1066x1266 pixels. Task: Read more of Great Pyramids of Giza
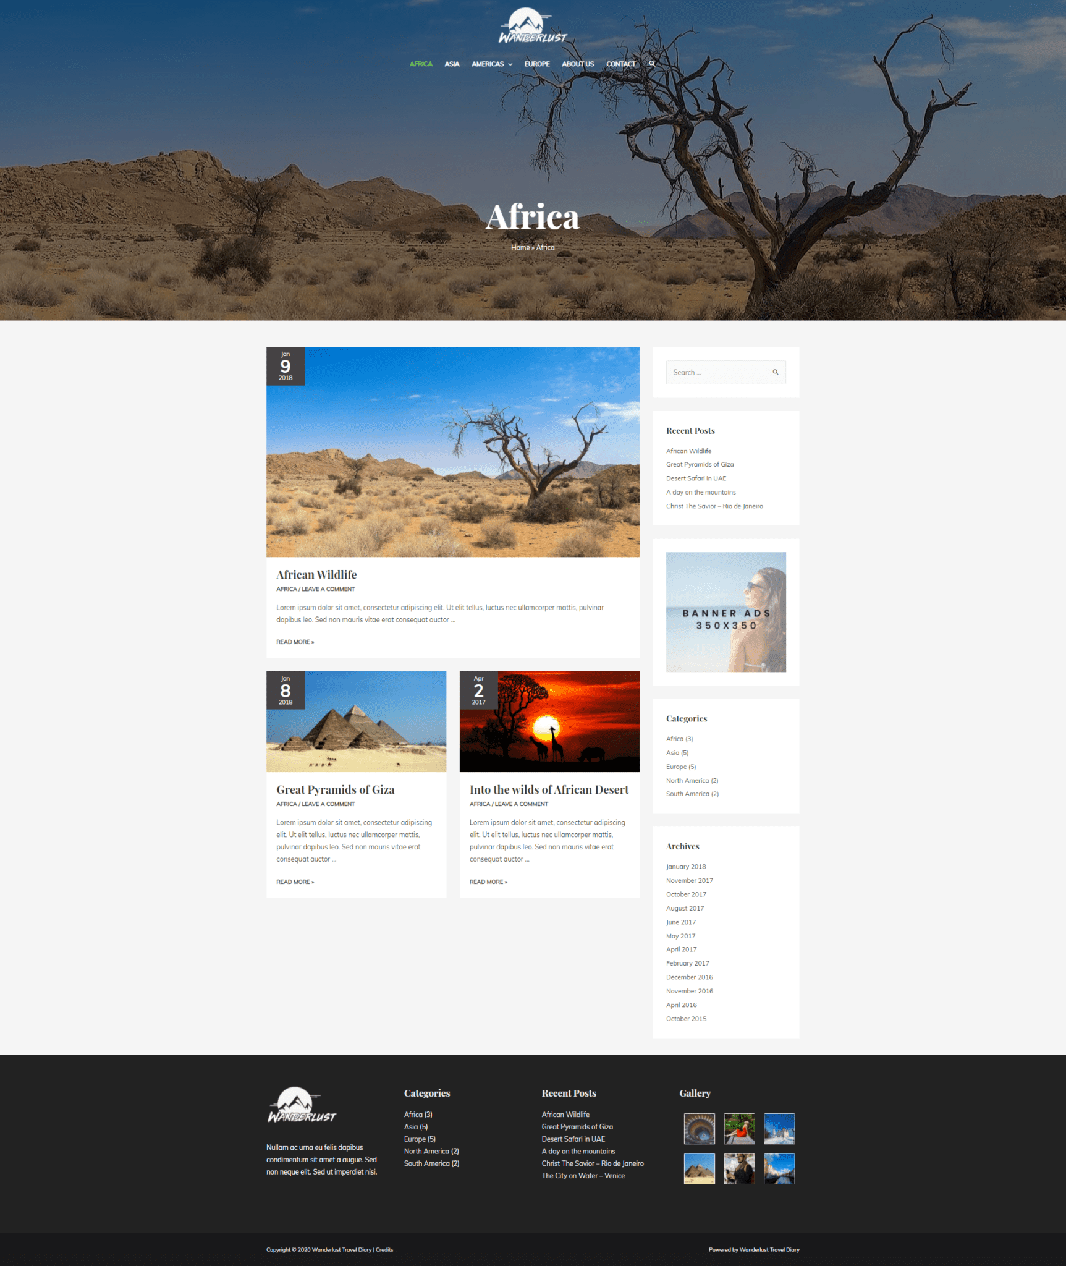295,882
